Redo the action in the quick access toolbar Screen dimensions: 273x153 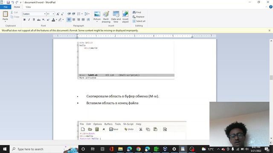click(17, 2)
